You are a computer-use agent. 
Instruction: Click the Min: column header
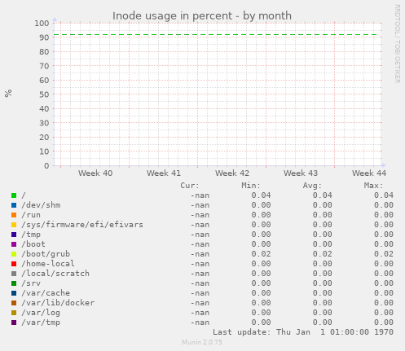(251, 186)
